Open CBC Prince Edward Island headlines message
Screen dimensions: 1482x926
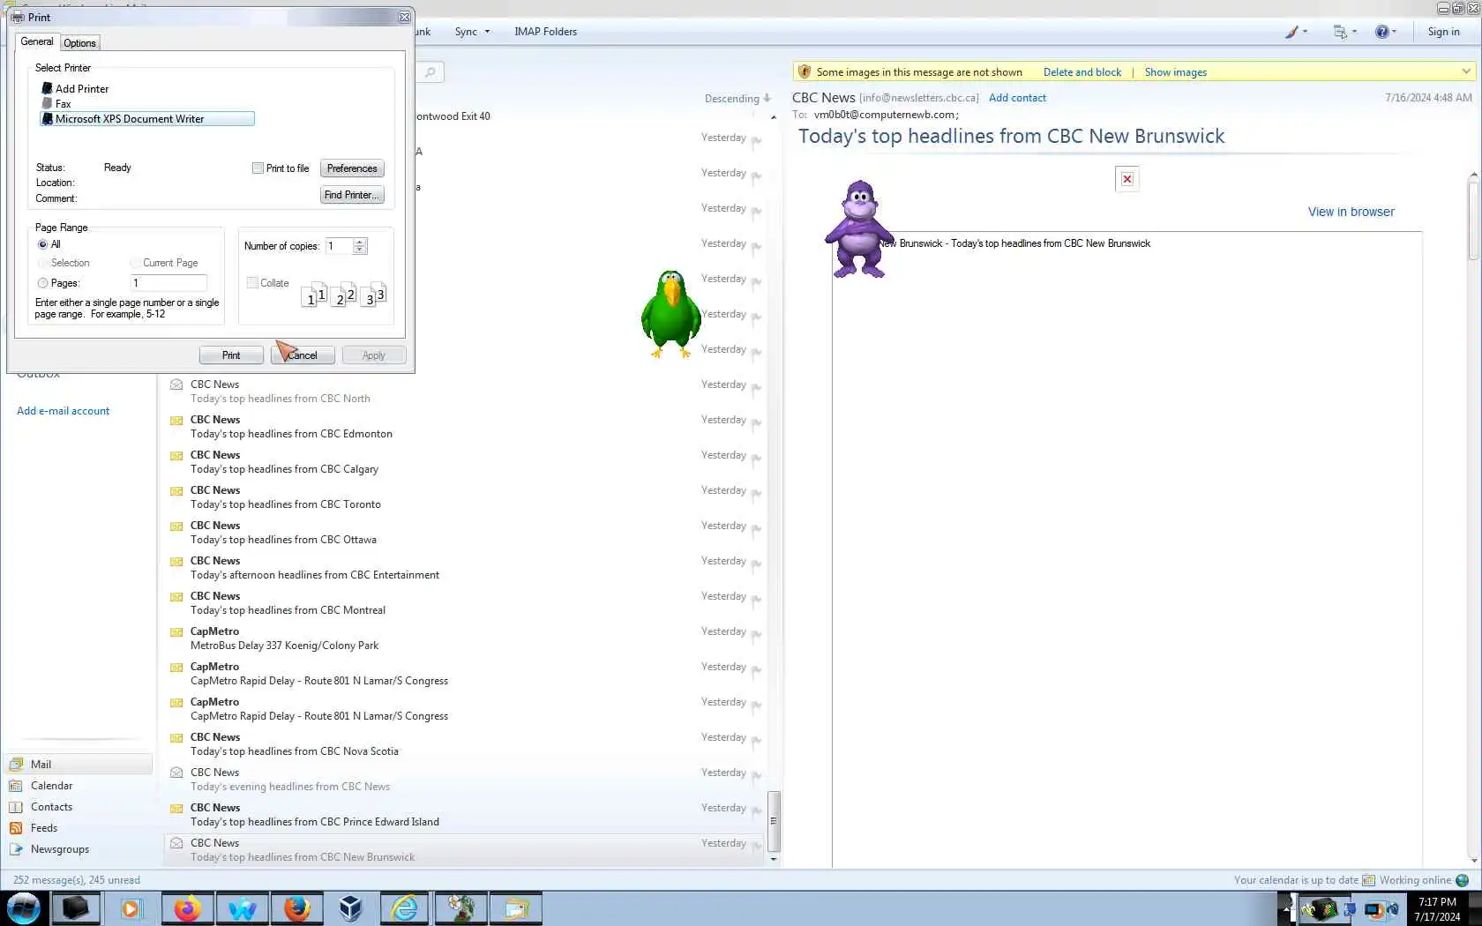[x=463, y=815]
